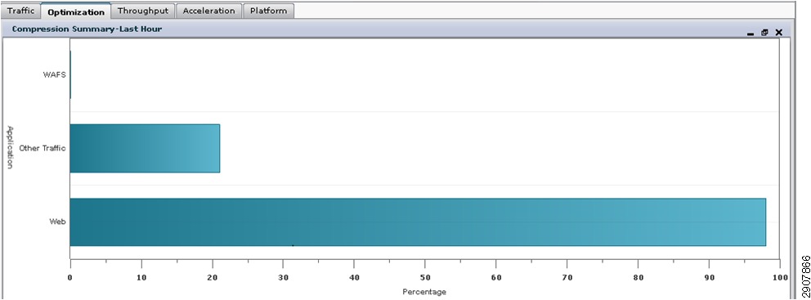Click the 100 tick label on axis
Screen dimensions: 811x300
[x=779, y=277]
